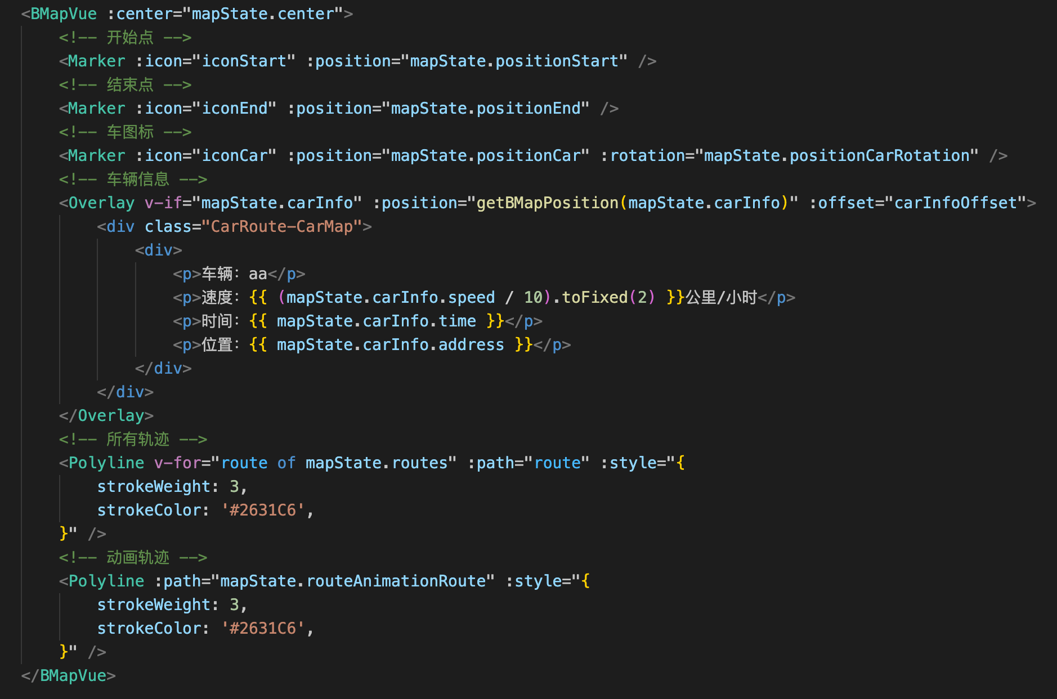Click first '#2631C6' color string
The width and height of the screenshot is (1057, 699).
[x=263, y=510]
